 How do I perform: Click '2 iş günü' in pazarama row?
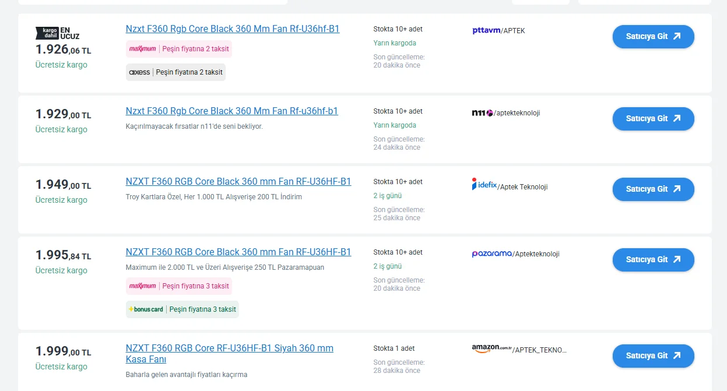click(388, 266)
